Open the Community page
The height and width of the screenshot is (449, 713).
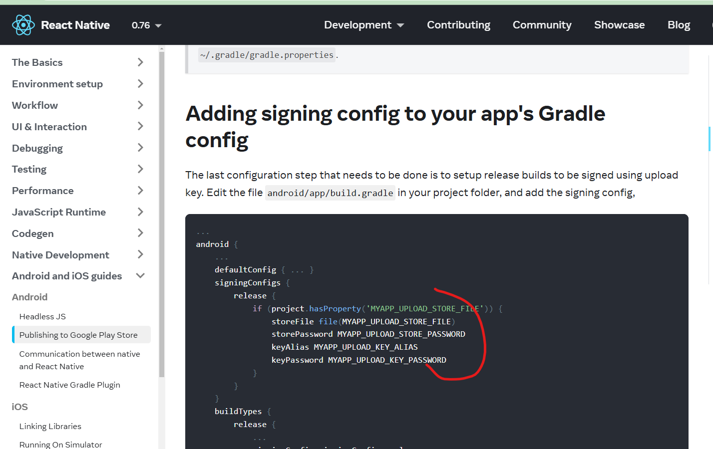pyautogui.click(x=542, y=25)
